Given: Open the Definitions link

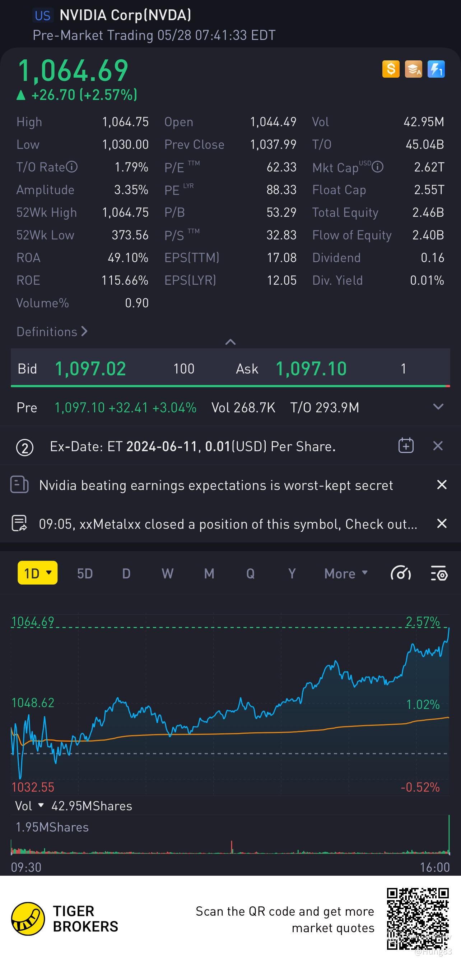Looking at the screenshot, I should [x=52, y=331].
